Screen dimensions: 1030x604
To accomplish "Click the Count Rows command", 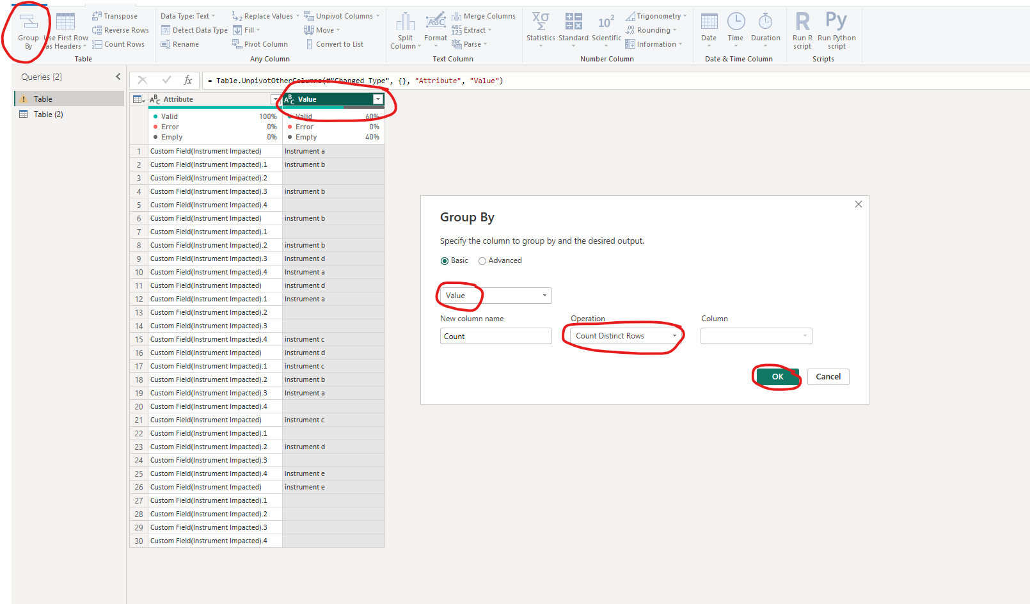I will [x=118, y=44].
